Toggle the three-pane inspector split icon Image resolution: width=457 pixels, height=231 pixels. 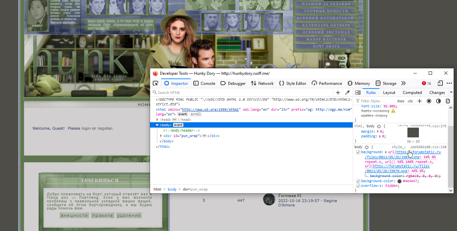(358, 93)
